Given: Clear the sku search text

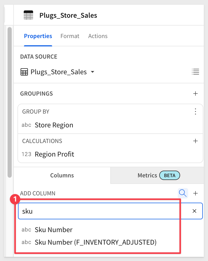Looking at the screenshot, I should 194,211.
